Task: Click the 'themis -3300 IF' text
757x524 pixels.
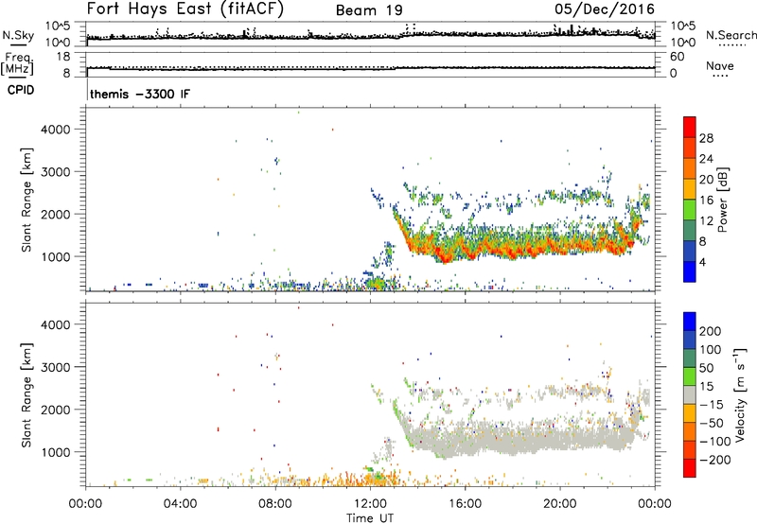Action: [x=140, y=94]
